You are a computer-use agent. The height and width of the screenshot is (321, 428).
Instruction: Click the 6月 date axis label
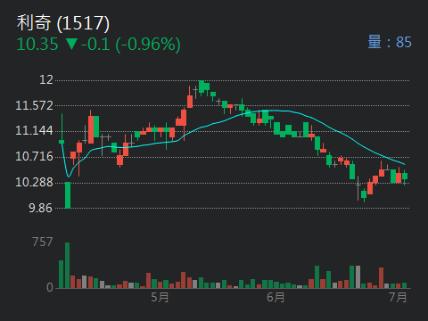(276, 297)
